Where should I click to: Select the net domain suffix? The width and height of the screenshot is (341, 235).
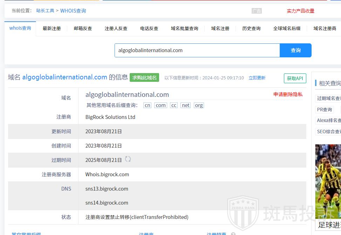point(185,105)
